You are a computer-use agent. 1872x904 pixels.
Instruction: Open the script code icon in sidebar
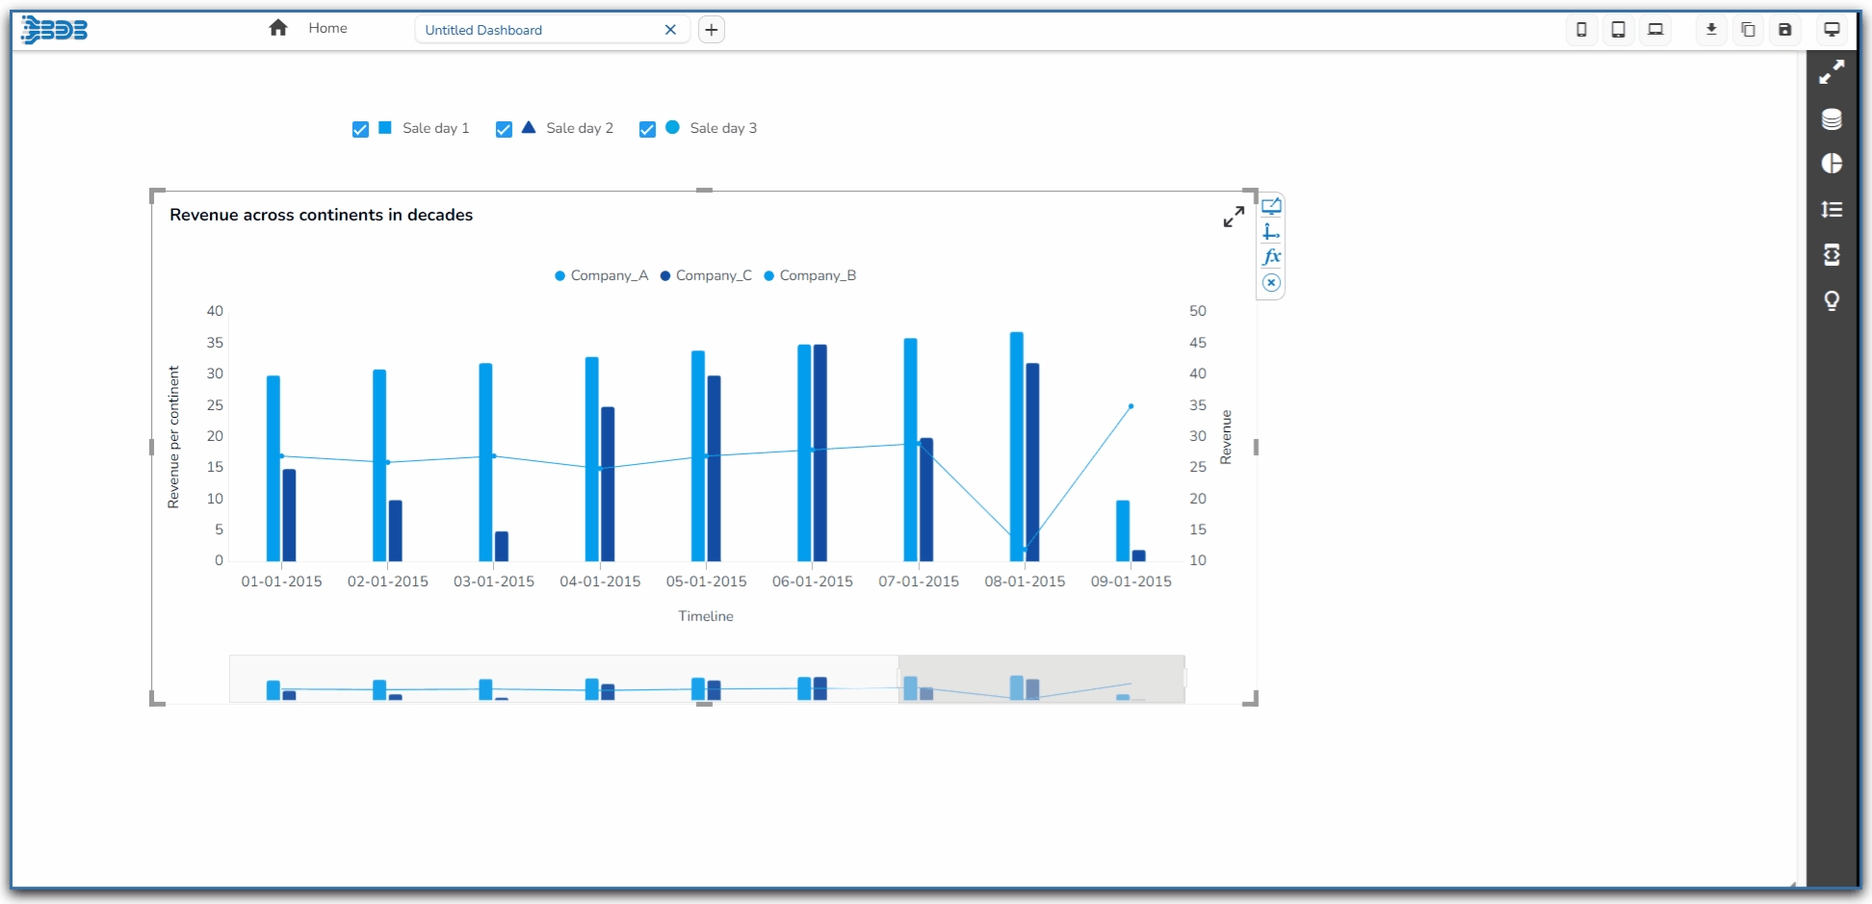tap(1832, 255)
